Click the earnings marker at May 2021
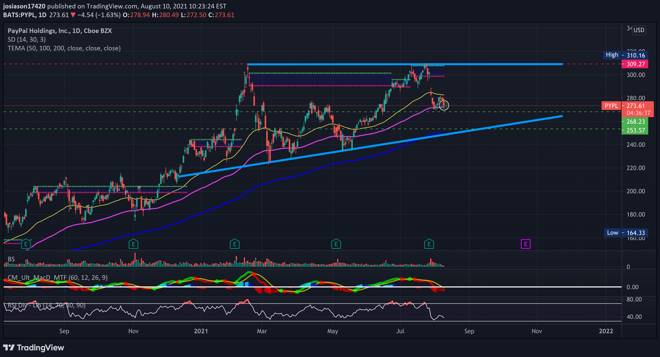Screen dimensions: 660x357 point(336,244)
